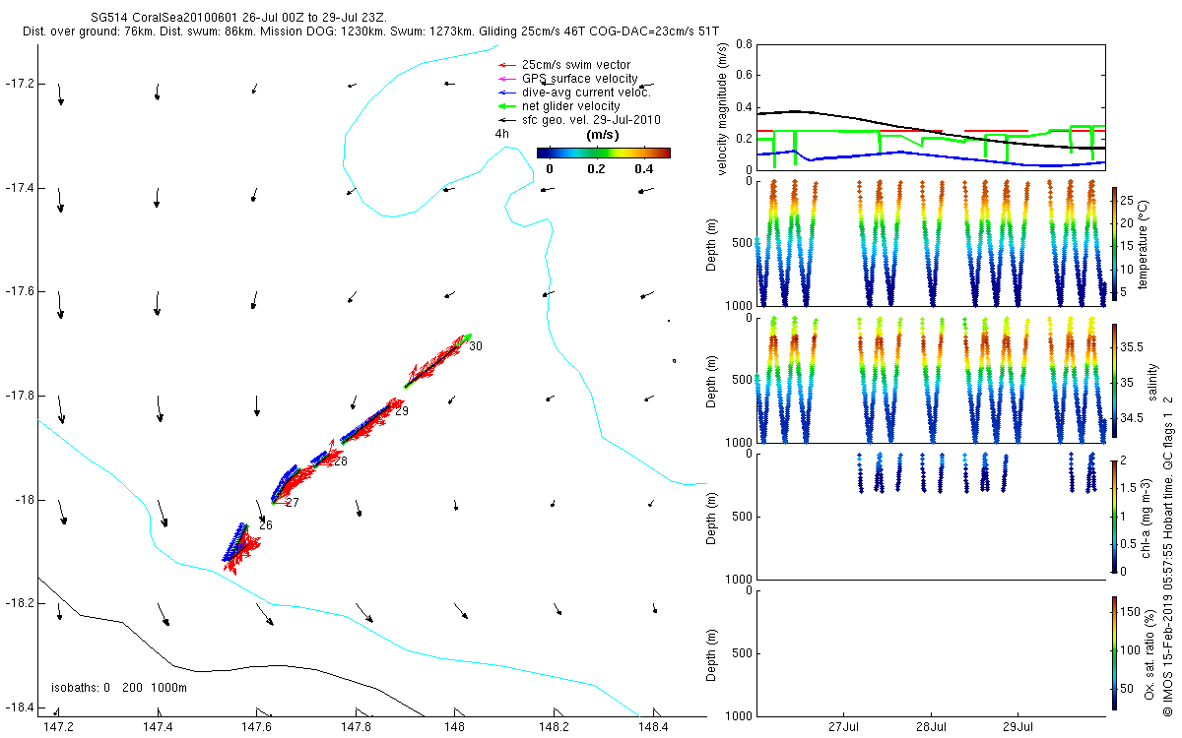The height and width of the screenshot is (738, 1182).
Task: Click the 34.5 tick on salinity colorbar
Action: 1131,418
